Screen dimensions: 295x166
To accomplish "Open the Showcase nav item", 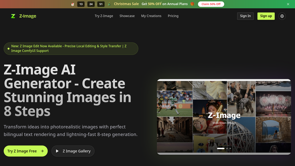I will (x=127, y=16).
